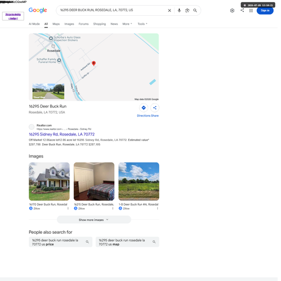The height and width of the screenshot is (281, 281).
Task: Open quick settings gear icon
Action: tap(232, 11)
